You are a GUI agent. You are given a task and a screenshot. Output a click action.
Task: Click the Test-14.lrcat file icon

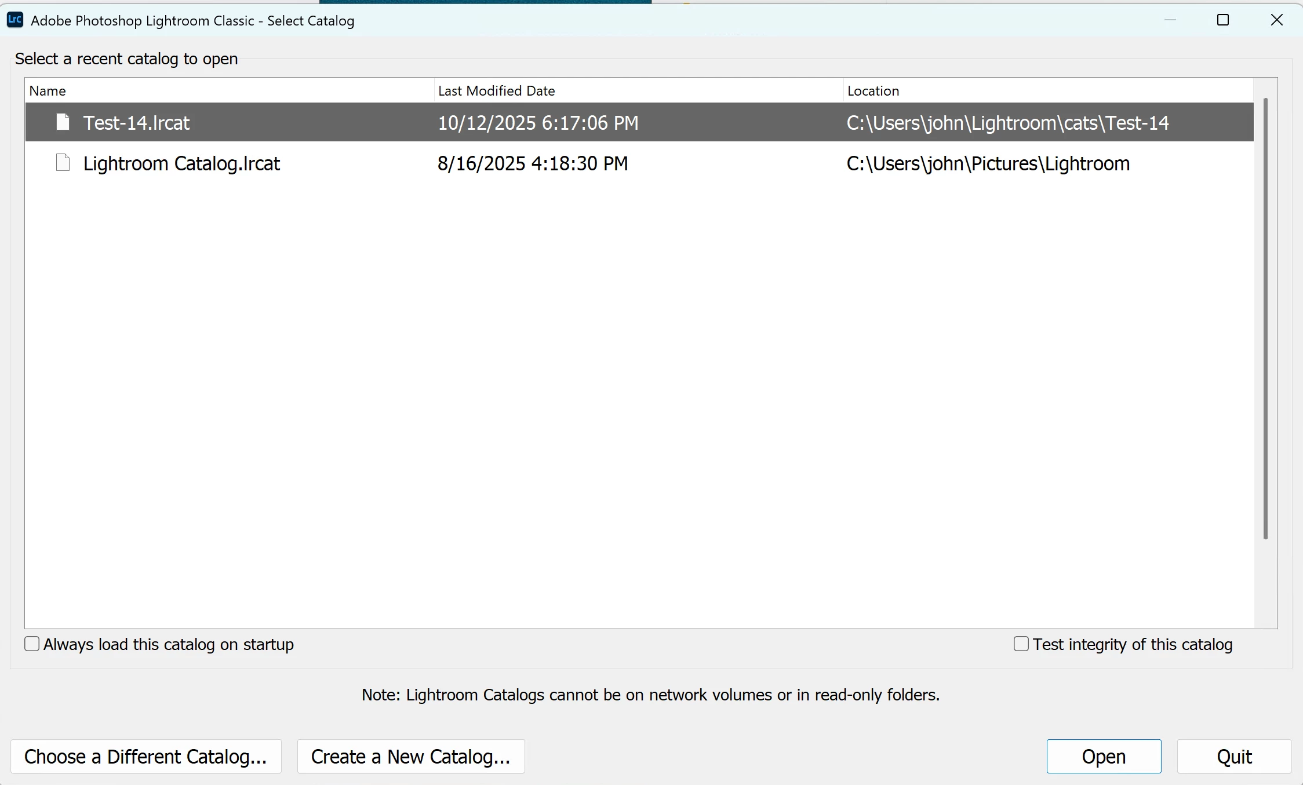point(63,122)
